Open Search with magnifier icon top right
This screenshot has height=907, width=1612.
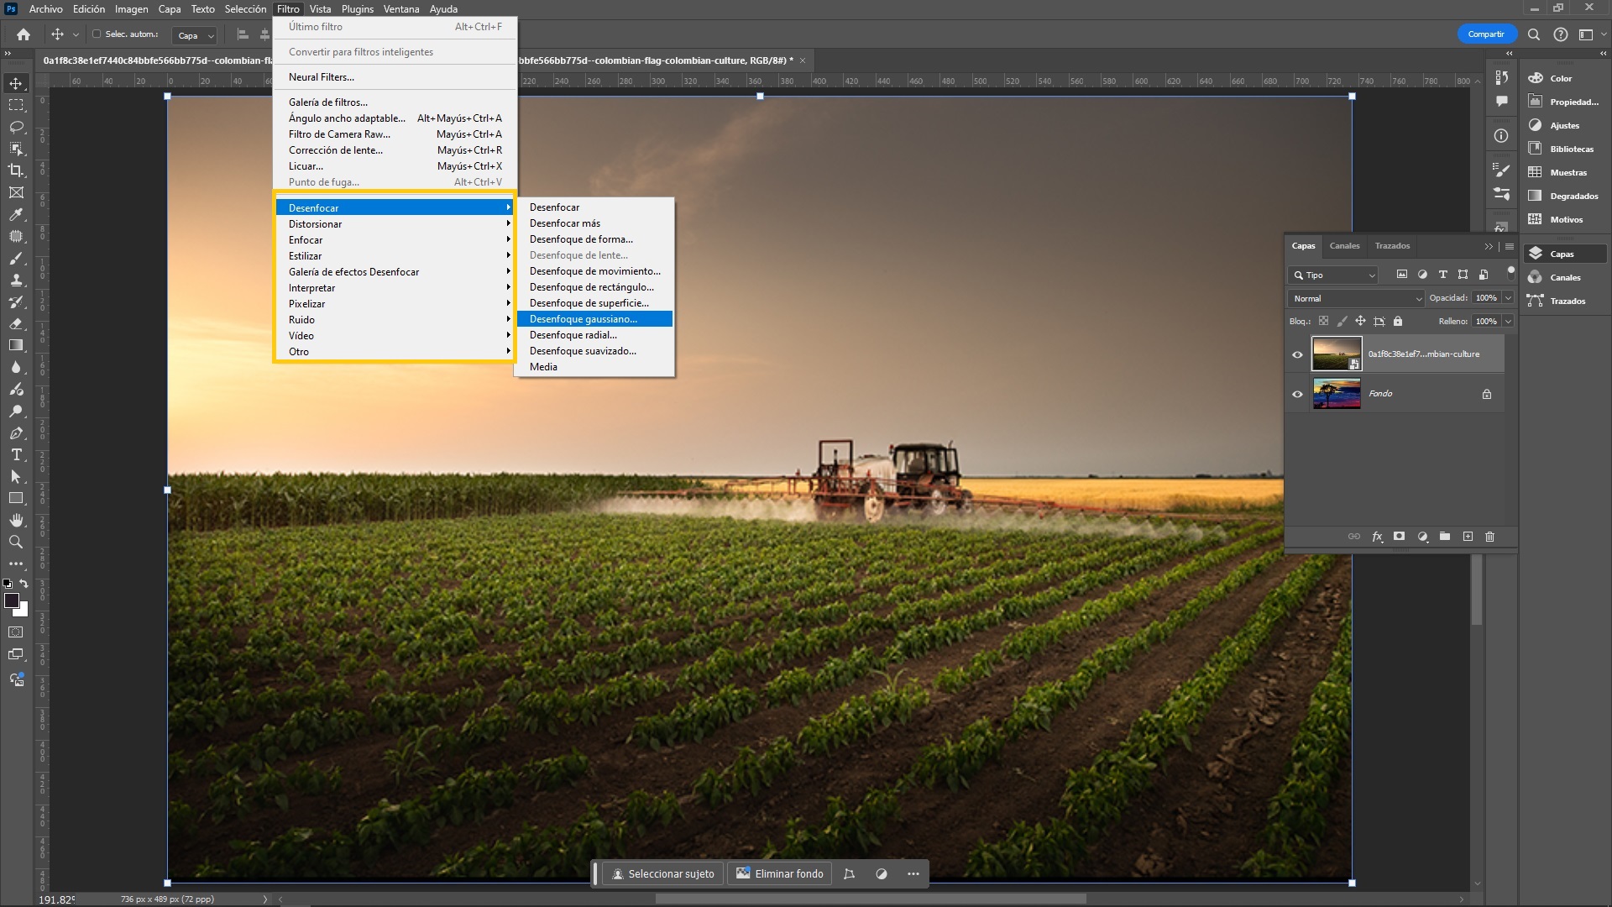tap(1534, 34)
